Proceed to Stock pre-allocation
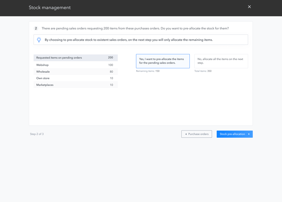Viewport: 282px width, 202px height. [234, 134]
